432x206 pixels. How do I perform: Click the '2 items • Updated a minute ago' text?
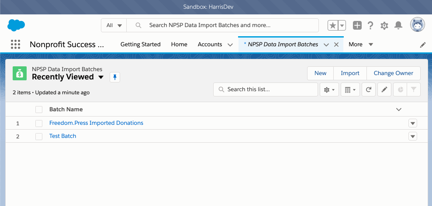(51, 93)
